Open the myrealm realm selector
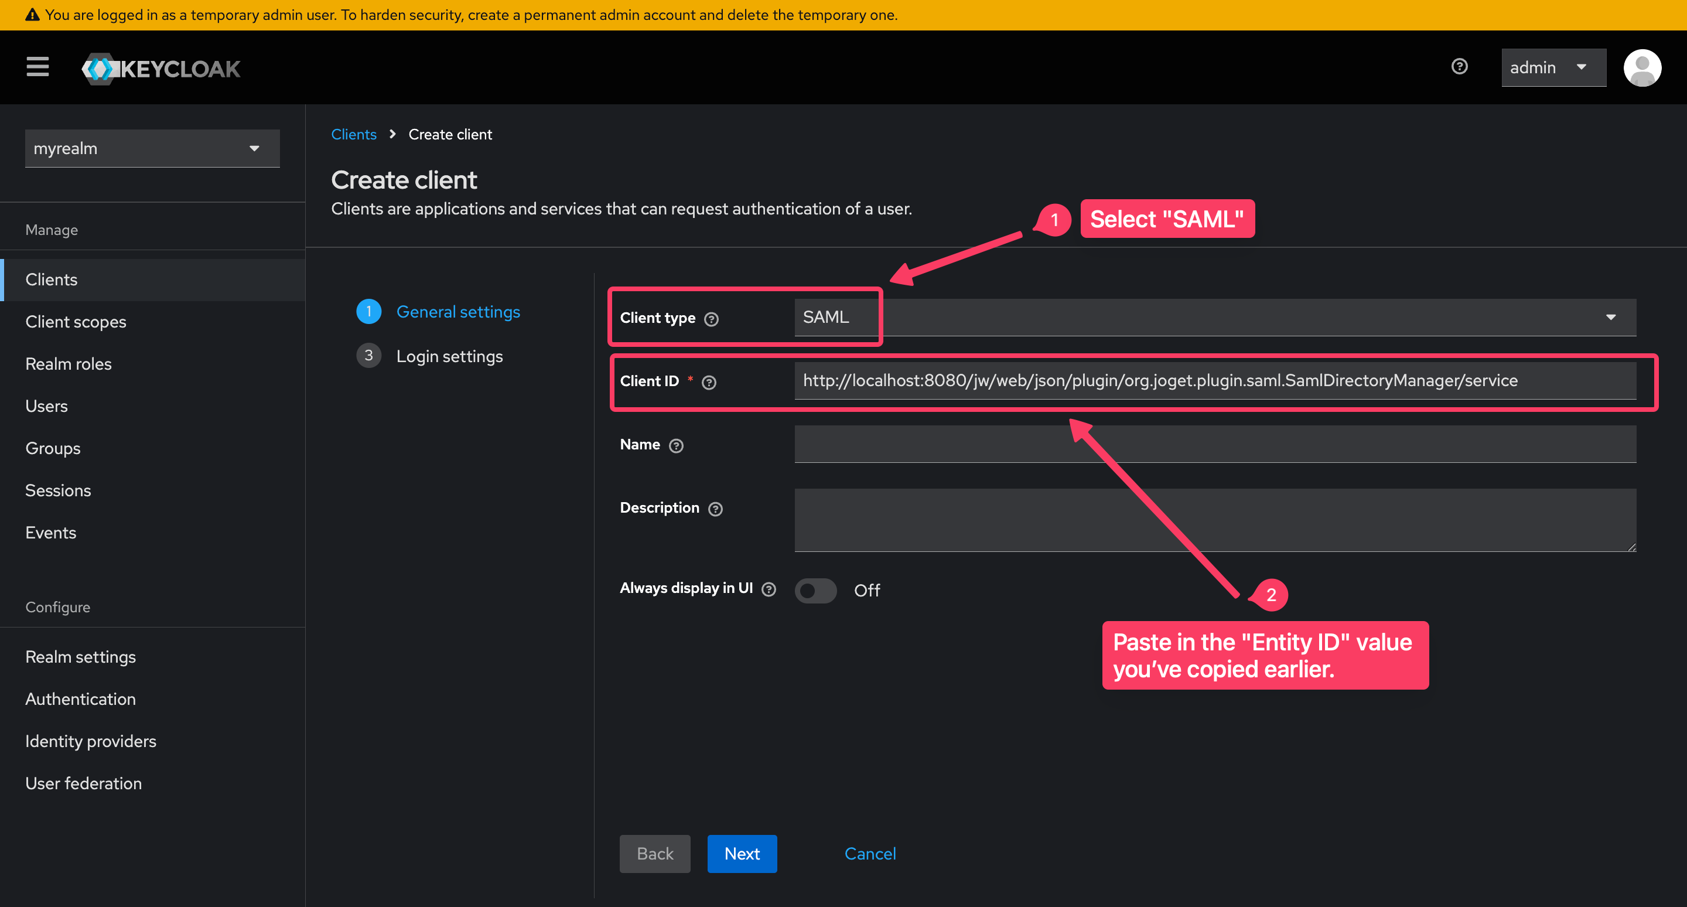1687x907 pixels. 152,148
